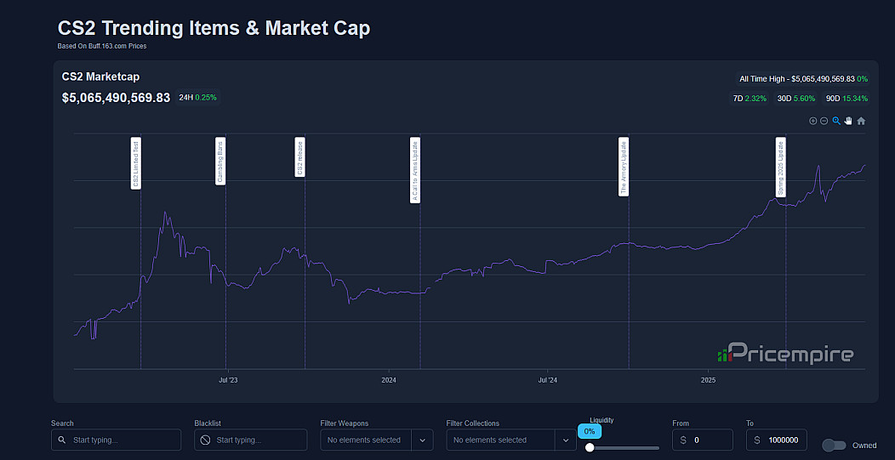This screenshot has height=460, width=895.
Task: Click the All Time High value badge
Action: [802, 79]
